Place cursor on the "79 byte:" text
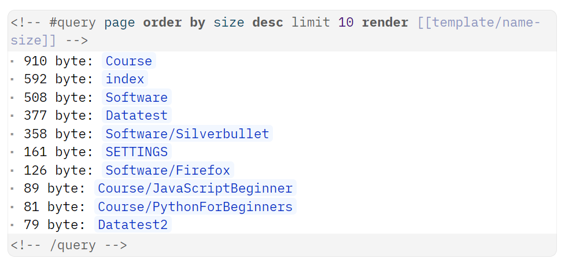The image size is (565, 262). (54, 225)
